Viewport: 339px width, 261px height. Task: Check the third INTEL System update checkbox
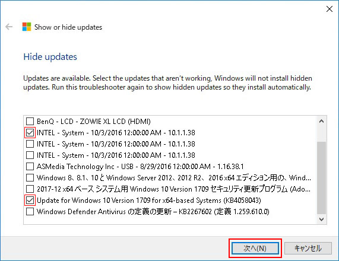[30, 155]
